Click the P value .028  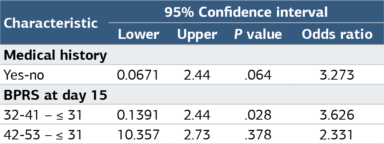pyautogui.click(x=258, y=115)
